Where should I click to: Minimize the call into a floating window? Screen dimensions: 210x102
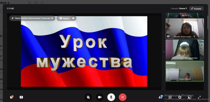pyautogui.click(x=190, y=97)
